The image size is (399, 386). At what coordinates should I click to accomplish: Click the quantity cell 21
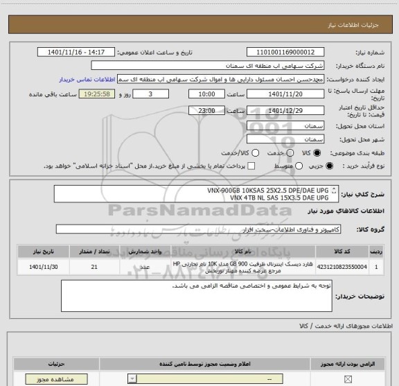click(94, 267)
